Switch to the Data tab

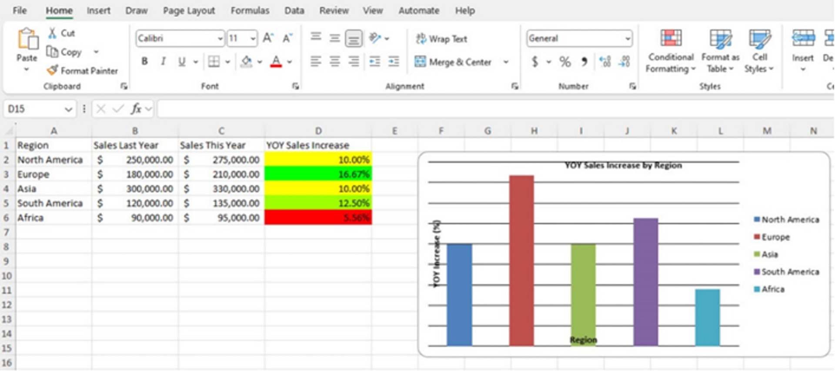pos(294,10)
